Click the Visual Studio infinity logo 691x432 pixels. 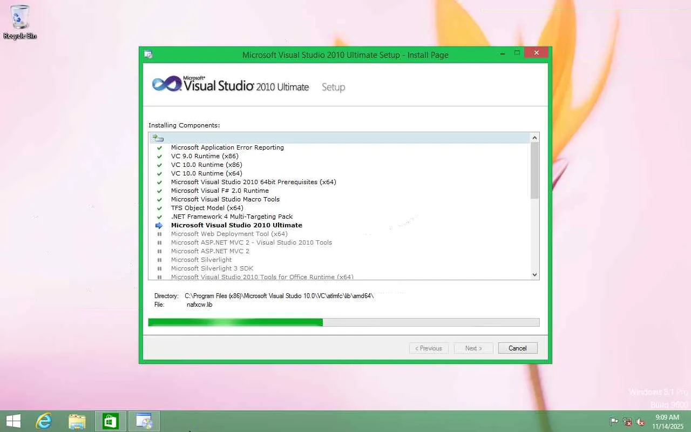coord(166,85)
